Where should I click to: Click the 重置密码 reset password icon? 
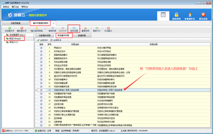(86, 28)
